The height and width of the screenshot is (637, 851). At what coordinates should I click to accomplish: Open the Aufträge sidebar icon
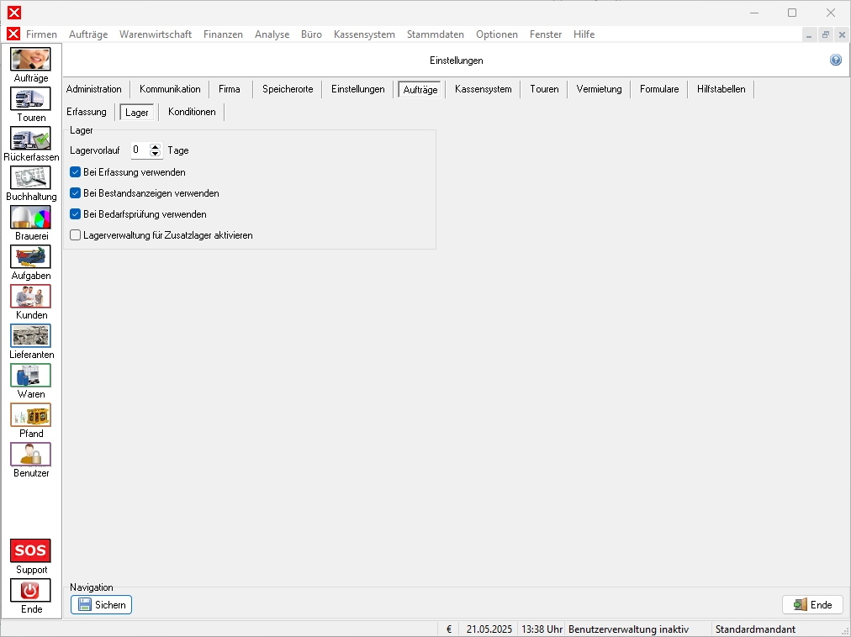pyautogui.click(x=30, y=60)
